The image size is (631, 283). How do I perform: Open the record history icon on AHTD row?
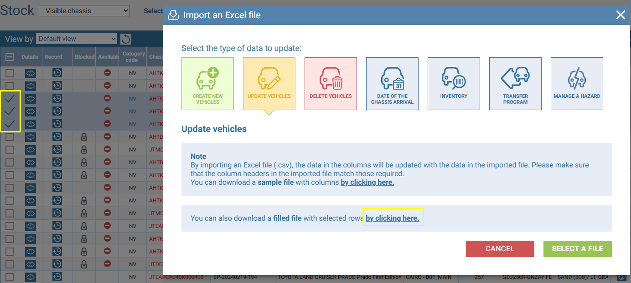coord(57,136)
